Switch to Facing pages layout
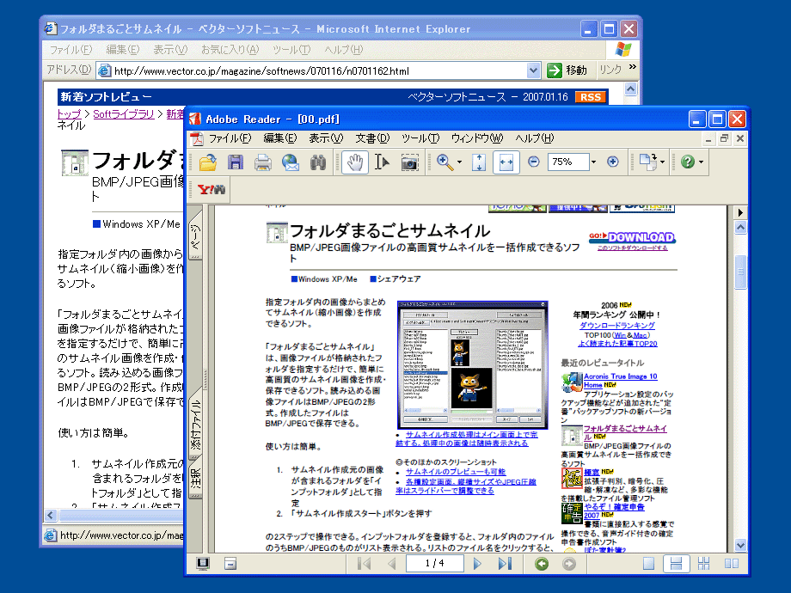791x593 pixels. (732, 563)
